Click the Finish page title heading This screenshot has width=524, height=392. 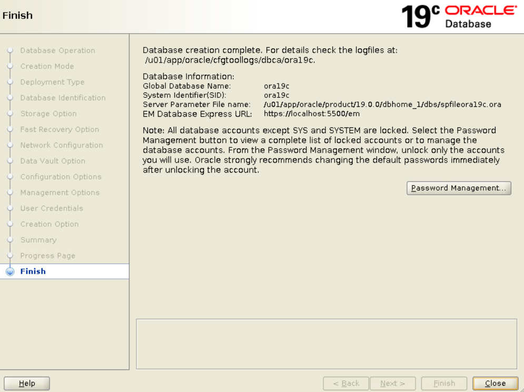pyautogui.click(x=17, y=15)
